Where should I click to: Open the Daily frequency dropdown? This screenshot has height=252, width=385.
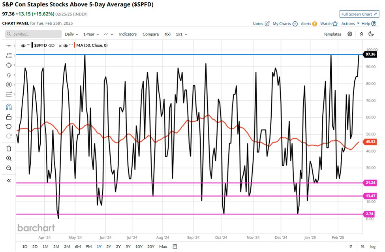[71, 34]
